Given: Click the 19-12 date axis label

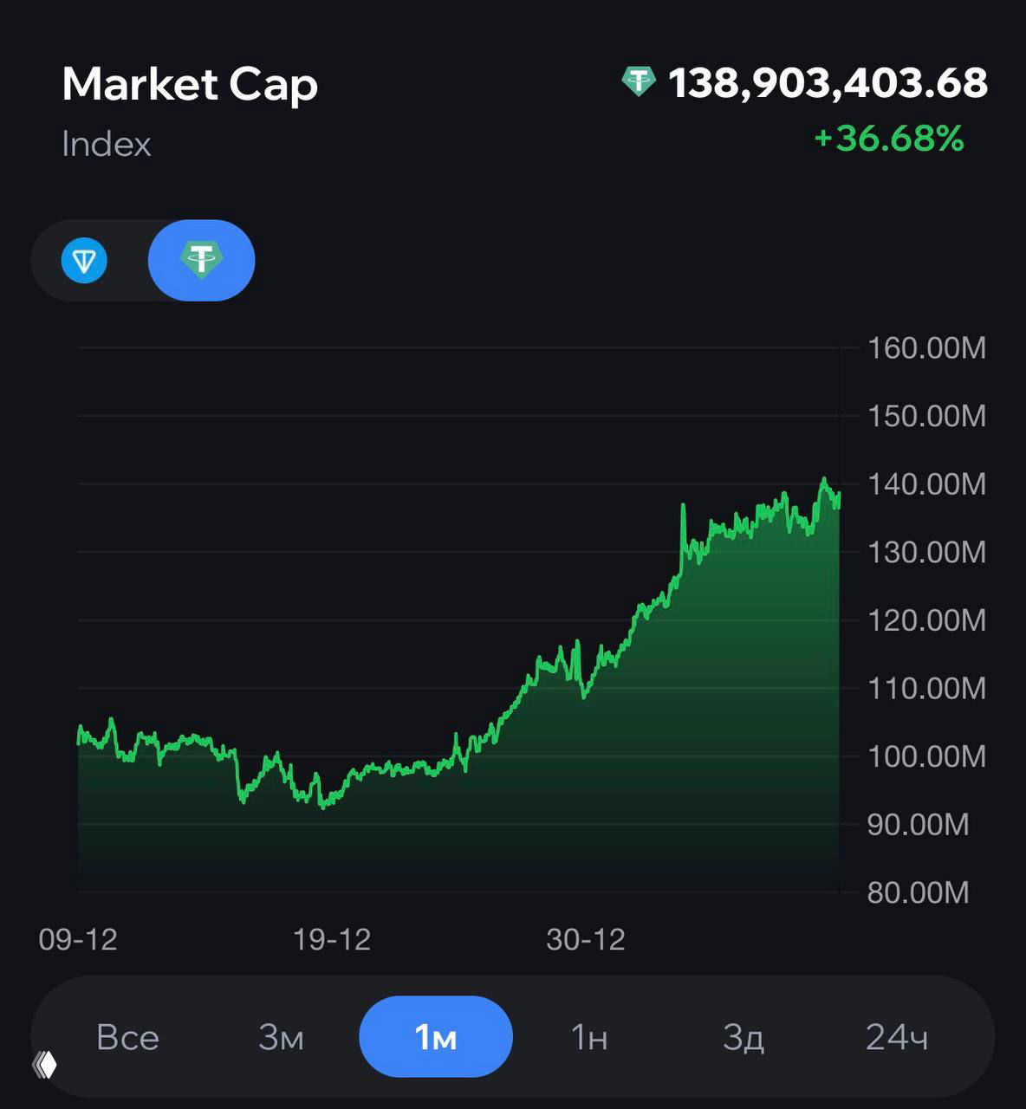Looking at the screenshot, I should pyautogui.click(x=332, y=939).
